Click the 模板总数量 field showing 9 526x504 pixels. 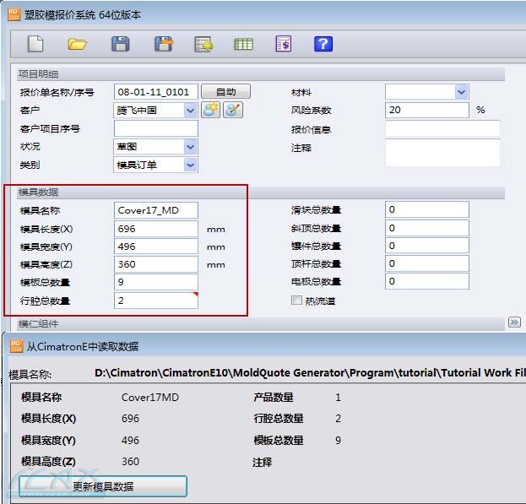point(155,282)
